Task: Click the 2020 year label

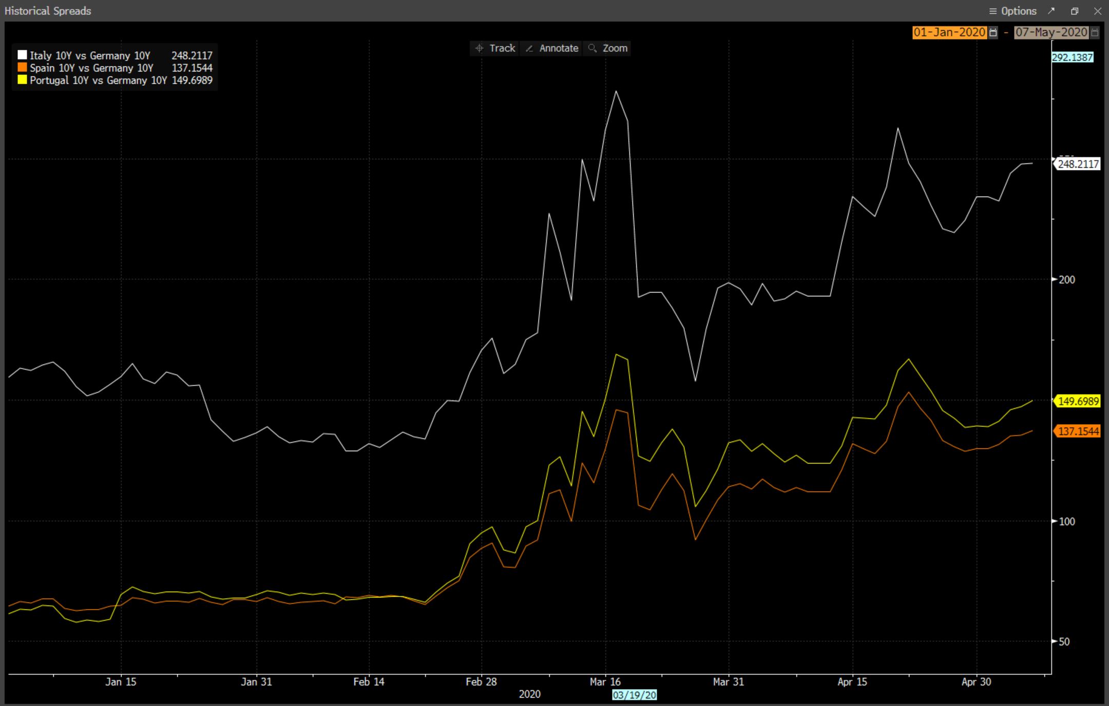Action: pyautogui.click(x=530, y=694)
